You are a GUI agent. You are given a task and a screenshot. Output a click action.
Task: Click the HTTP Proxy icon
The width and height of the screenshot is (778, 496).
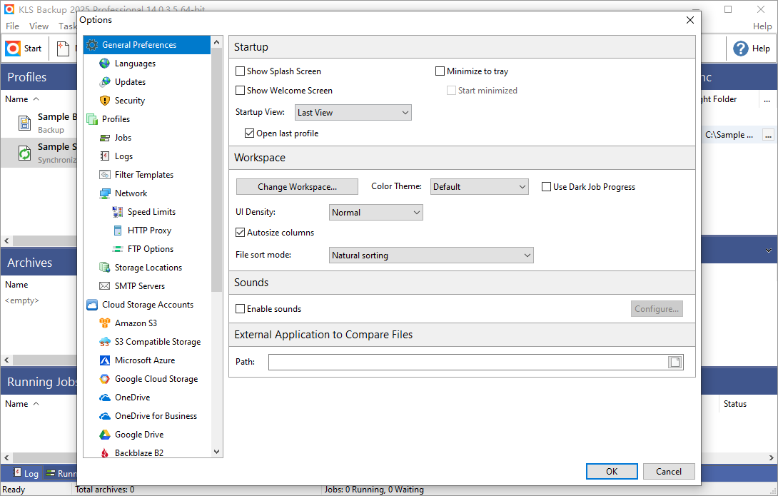coord(118,231)
